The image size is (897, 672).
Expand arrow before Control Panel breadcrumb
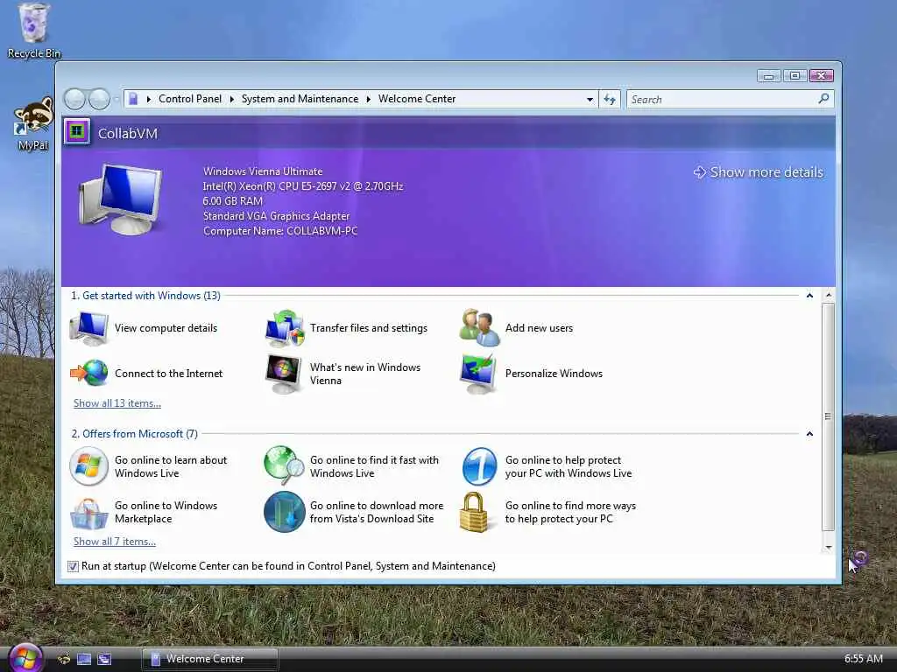click(x=149, y=100)
